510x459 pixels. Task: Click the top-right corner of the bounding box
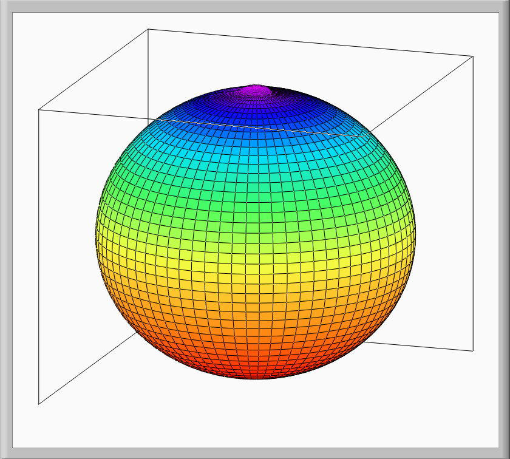(473, 56)
